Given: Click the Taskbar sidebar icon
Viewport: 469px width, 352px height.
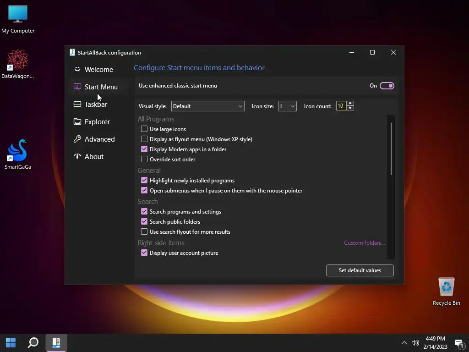Looking at the screenshot, I should [x=77, y=104].
